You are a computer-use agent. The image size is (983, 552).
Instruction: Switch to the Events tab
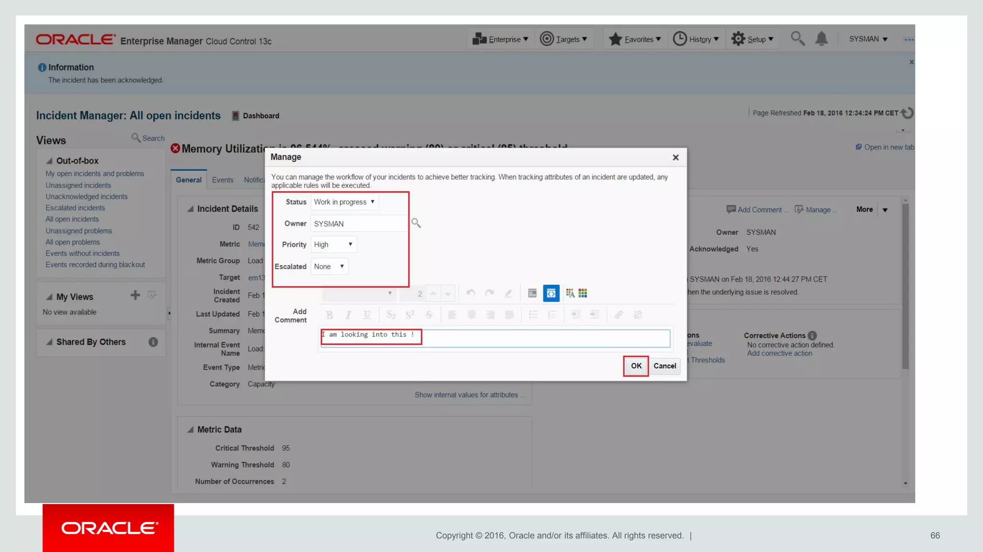[222, 180]
